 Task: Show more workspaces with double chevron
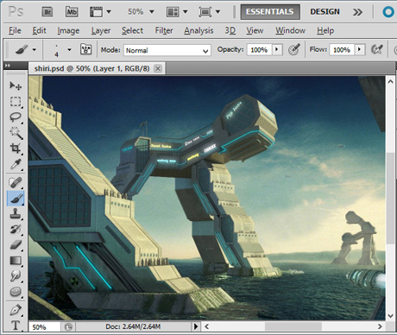click(357, 12)
